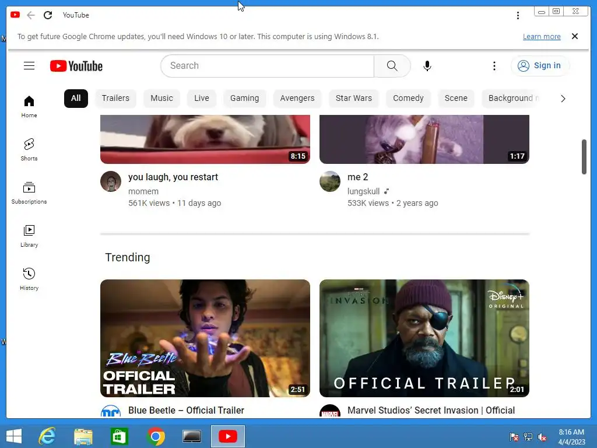
Task: Open the 1:17 me 2 video thumbnail
Action: pos(424,139)
